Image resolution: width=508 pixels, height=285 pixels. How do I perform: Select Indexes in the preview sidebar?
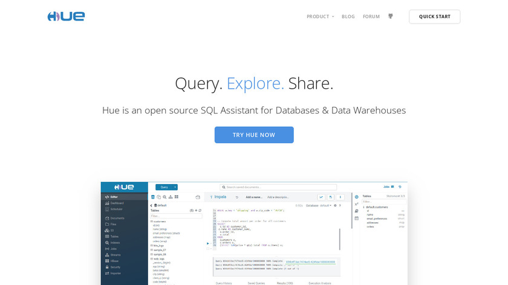(112, 243)
